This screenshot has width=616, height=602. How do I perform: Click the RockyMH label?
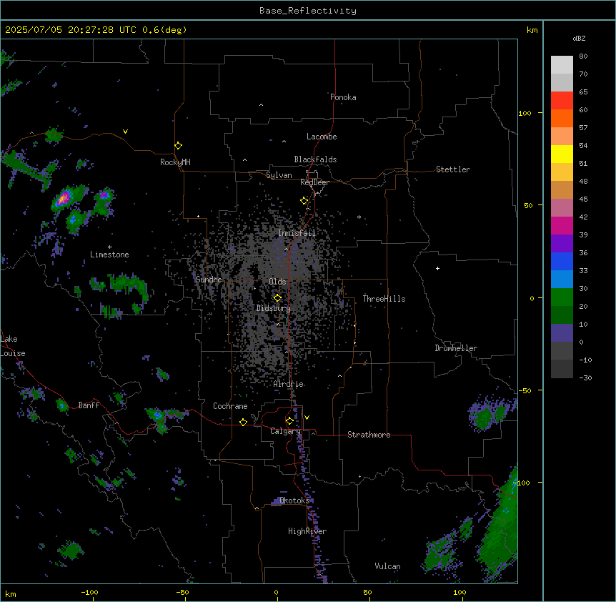click(175, 162)
